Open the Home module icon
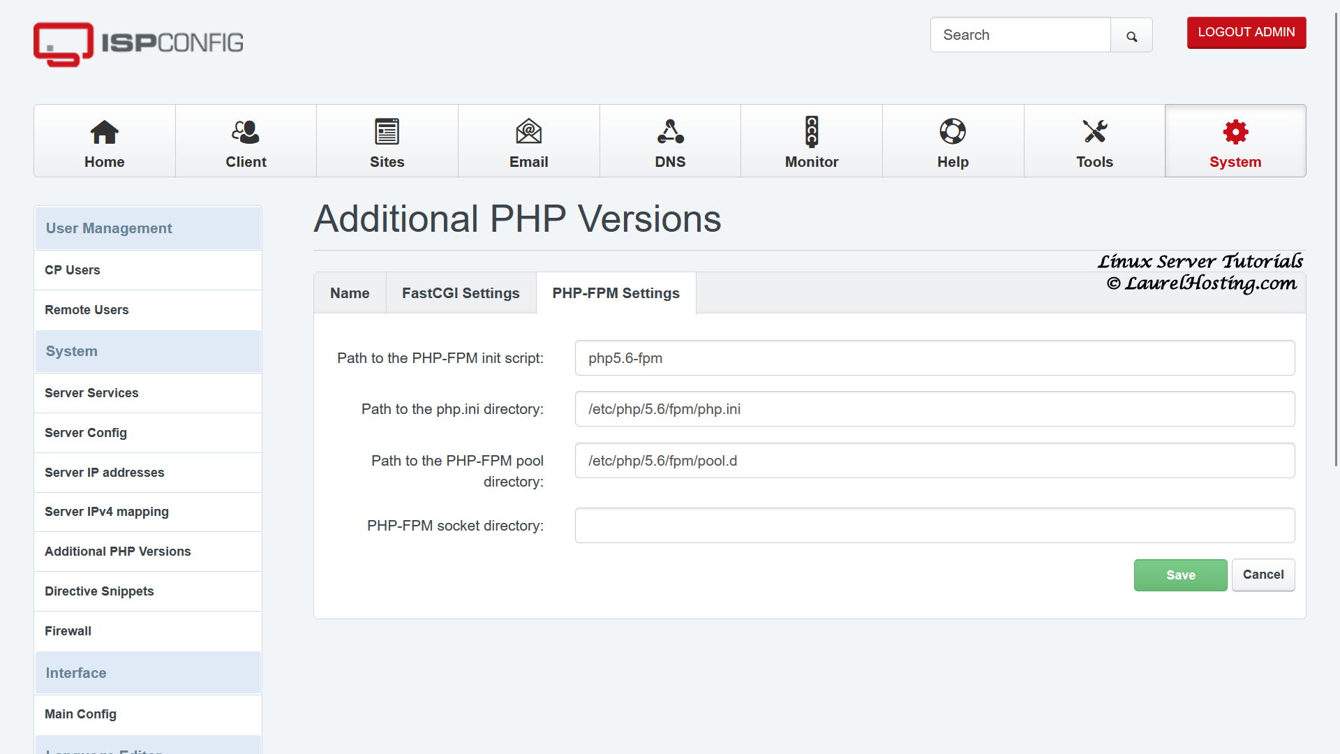 tap(105, 131)
